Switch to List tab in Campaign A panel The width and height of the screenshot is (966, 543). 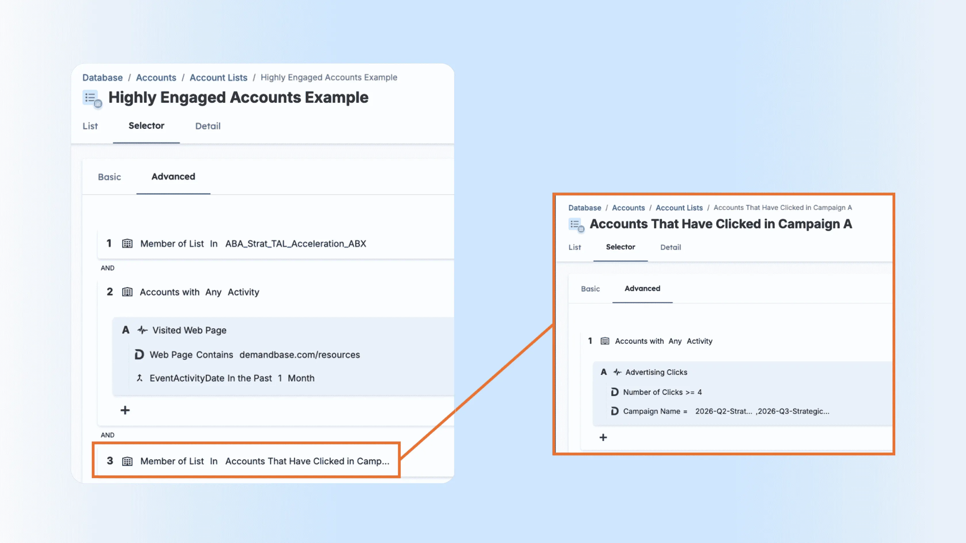[x=574, y=247]
